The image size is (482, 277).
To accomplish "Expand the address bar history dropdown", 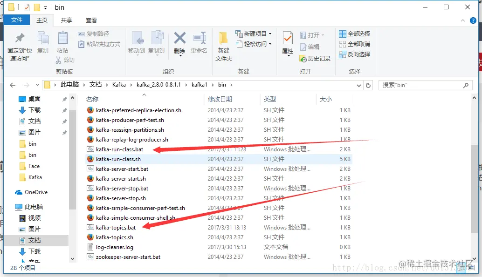I will point(358,85).
